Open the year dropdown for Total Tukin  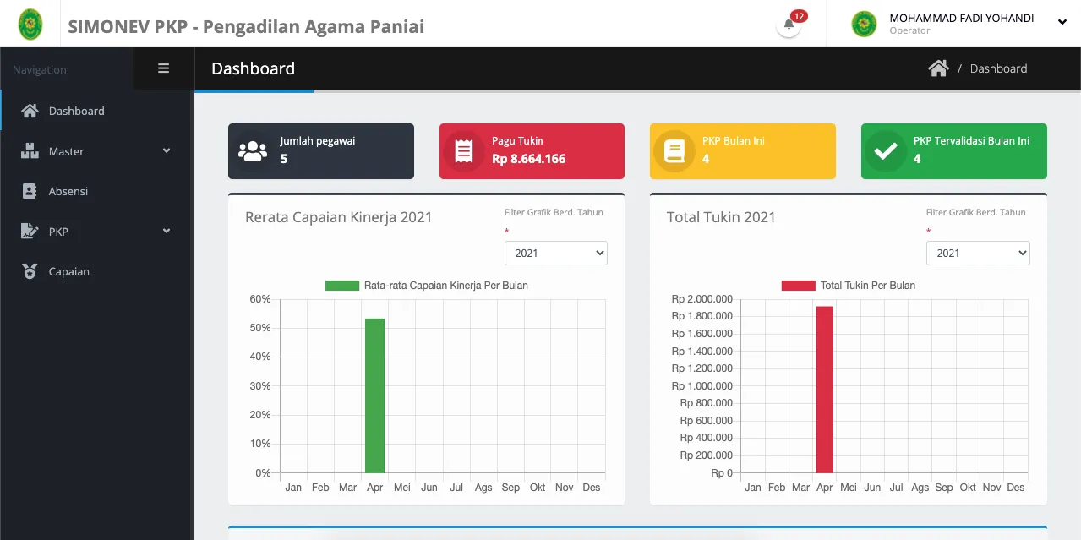pos(978,253)
